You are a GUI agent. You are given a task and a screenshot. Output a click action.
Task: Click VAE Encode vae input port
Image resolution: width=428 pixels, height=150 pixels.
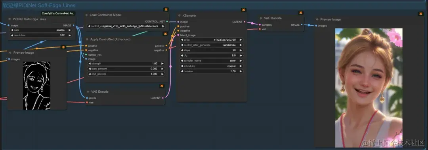click(87, 103)
